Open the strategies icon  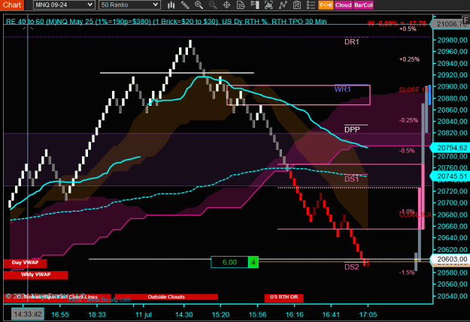(283, 5)
